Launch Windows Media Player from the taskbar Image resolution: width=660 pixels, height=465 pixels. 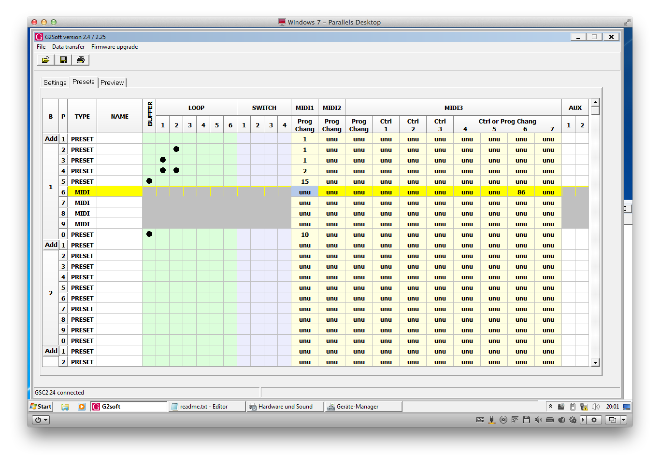(x=82, y=407)
